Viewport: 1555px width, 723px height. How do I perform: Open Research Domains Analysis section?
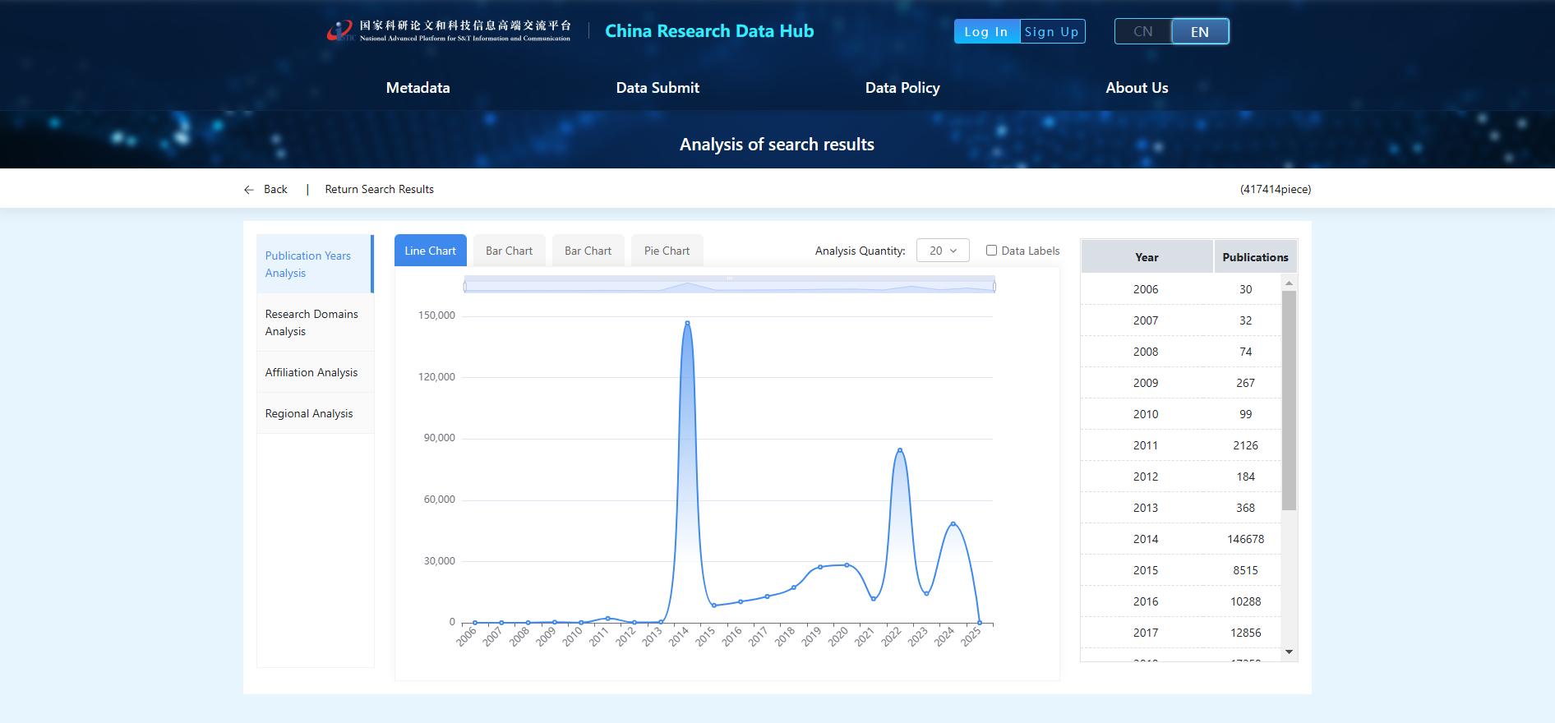point(312,323)
